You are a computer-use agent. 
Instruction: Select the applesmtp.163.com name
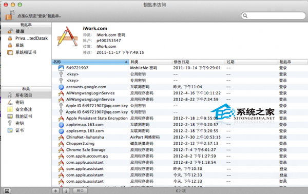click(85, 131)
